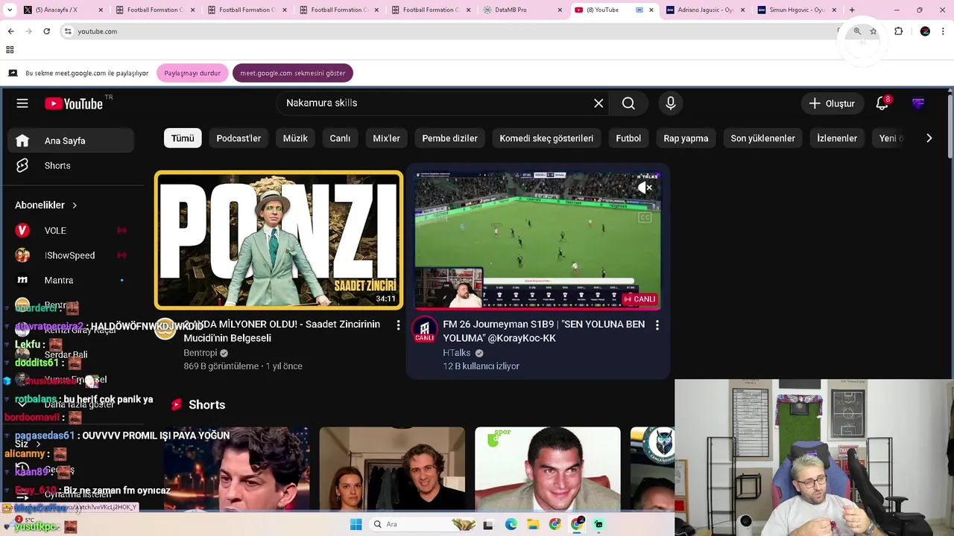This screenshot has width=954, height=536.
Task: Go back with browser back arrow
Action: pyautogui.click(x=10, y=31)
